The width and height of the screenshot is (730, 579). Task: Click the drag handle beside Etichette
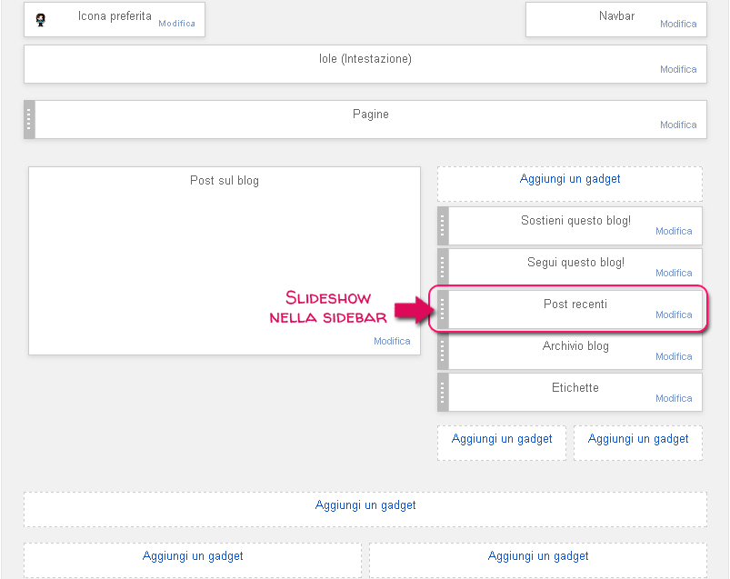(443, 393)
